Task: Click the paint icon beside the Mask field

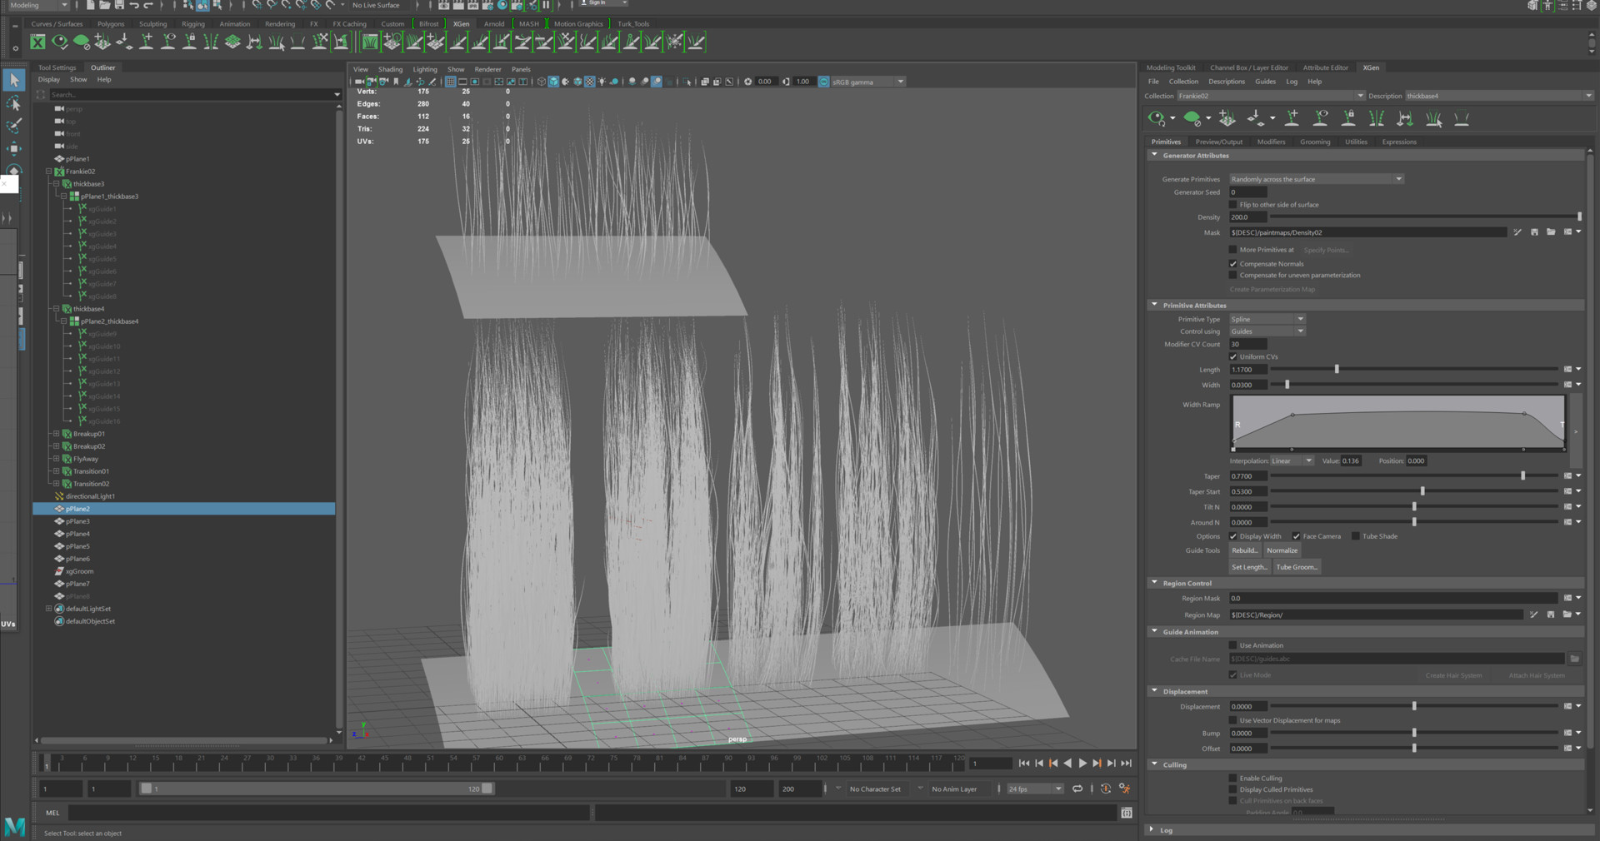Action: 1517,232
